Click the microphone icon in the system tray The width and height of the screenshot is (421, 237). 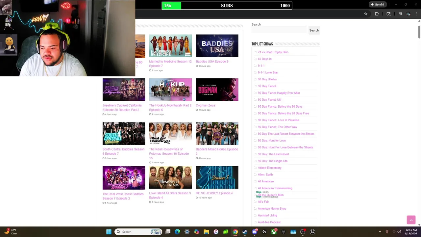pyautogui.click(x=387, y=232)
